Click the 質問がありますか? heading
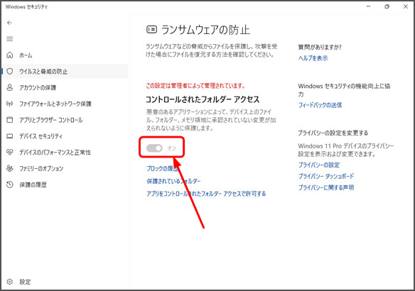This screenshot has width=415, height=291. [x=320, y=47]
